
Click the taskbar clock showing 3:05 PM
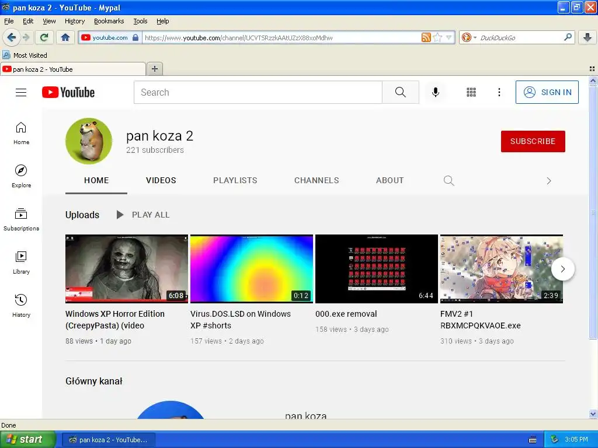point(576,440)
